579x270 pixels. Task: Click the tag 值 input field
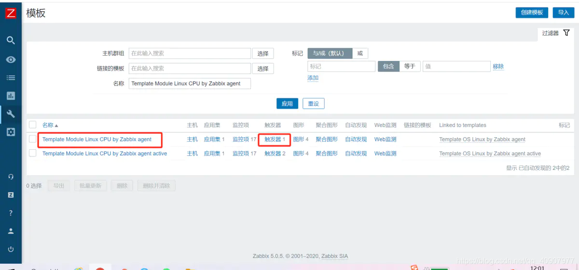[x=456, y=66]
